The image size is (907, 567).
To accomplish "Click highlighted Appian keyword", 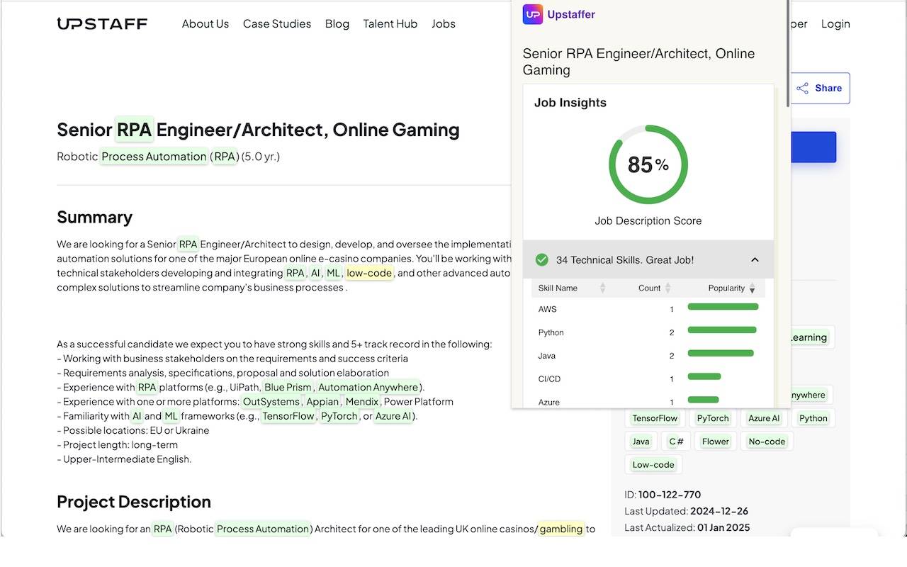I will 322,401.
